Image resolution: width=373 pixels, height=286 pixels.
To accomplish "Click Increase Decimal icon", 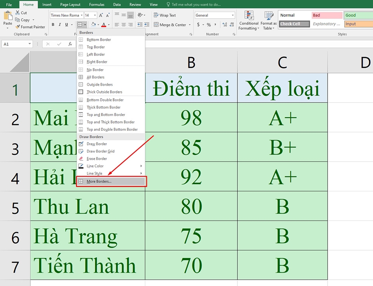I will tap(225, 24).
